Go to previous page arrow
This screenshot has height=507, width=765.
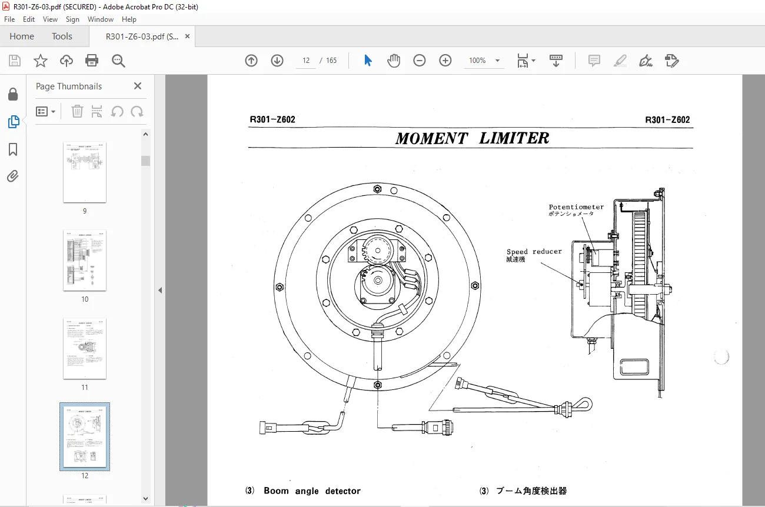[x=251, y=61]
